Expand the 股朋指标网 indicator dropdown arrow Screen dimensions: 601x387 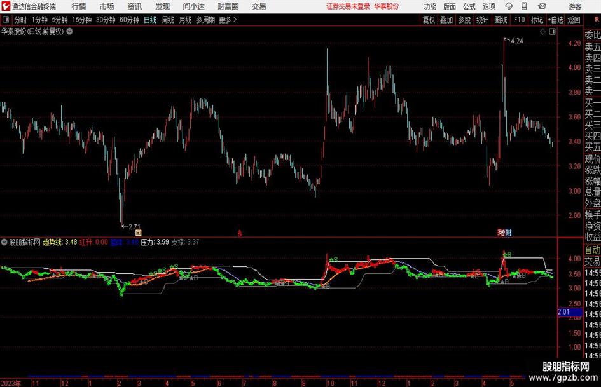(4, 242)
